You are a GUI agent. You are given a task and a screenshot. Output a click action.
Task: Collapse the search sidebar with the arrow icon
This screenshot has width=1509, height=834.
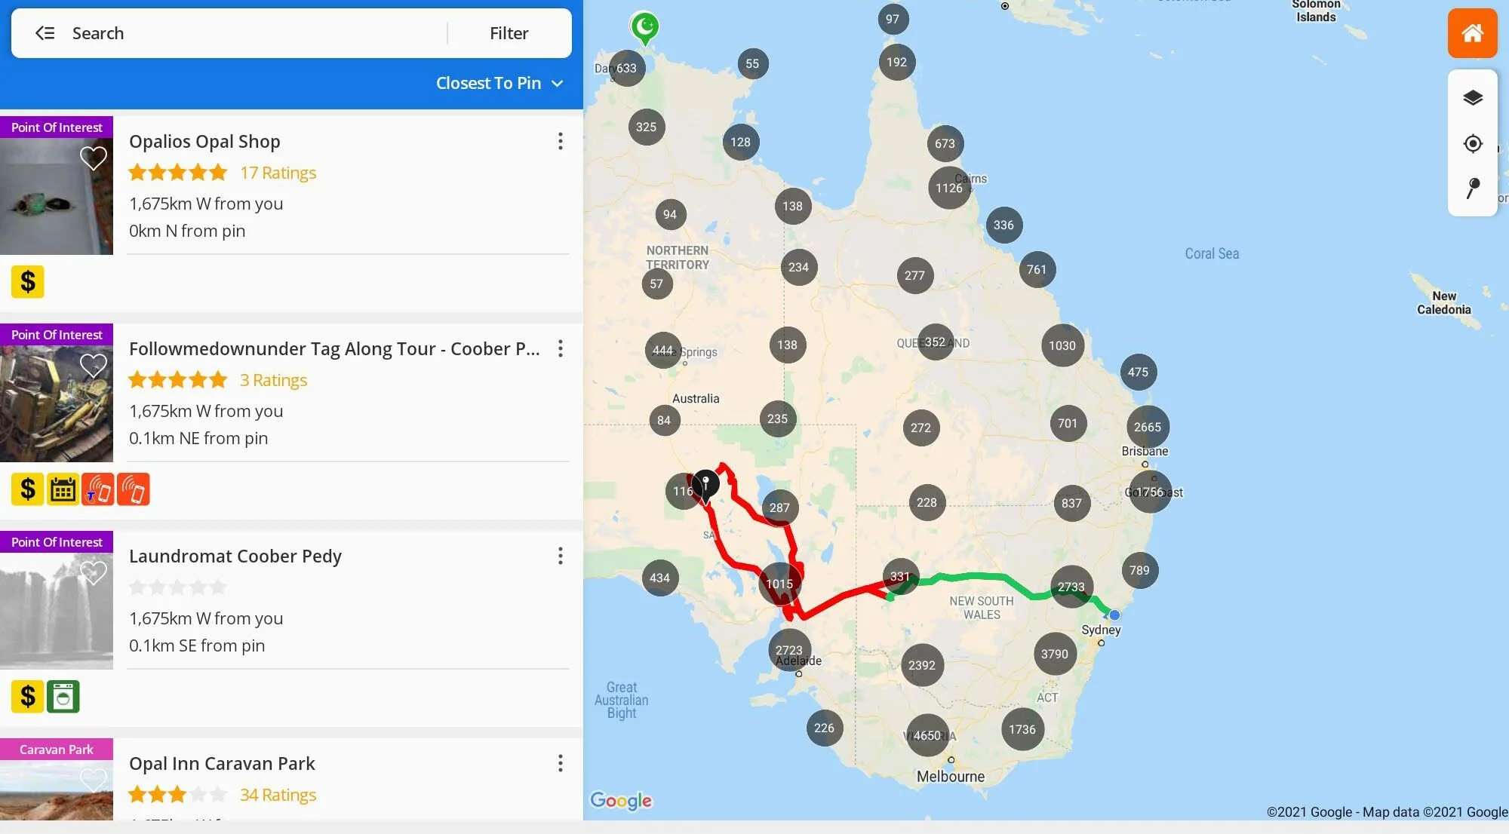click(44, 32)
